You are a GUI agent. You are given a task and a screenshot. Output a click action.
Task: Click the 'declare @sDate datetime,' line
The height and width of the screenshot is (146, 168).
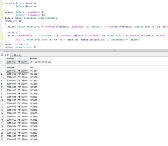coord(21,3)
